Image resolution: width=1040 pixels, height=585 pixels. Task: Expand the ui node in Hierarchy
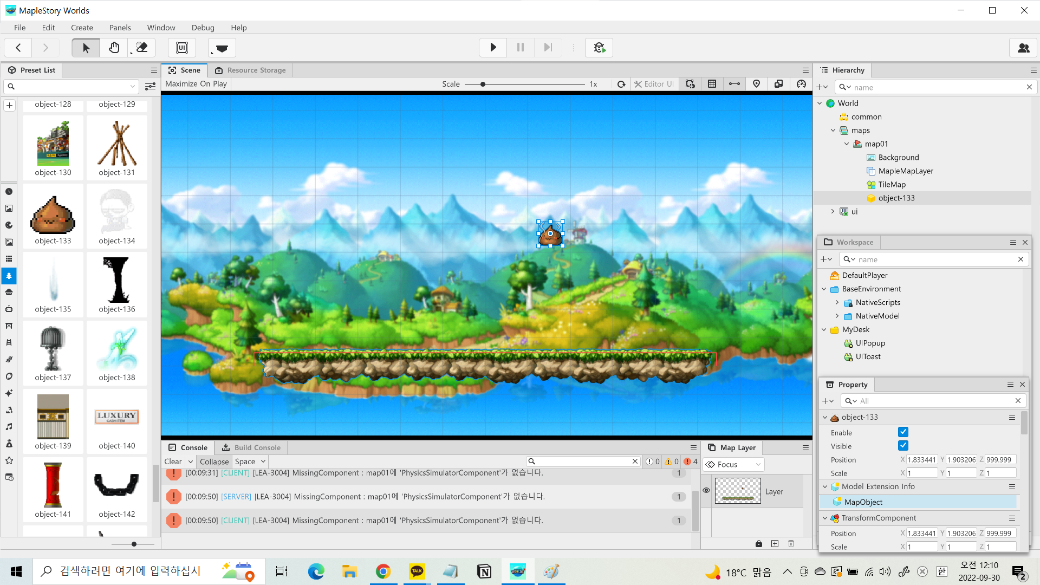click(833, 212)
